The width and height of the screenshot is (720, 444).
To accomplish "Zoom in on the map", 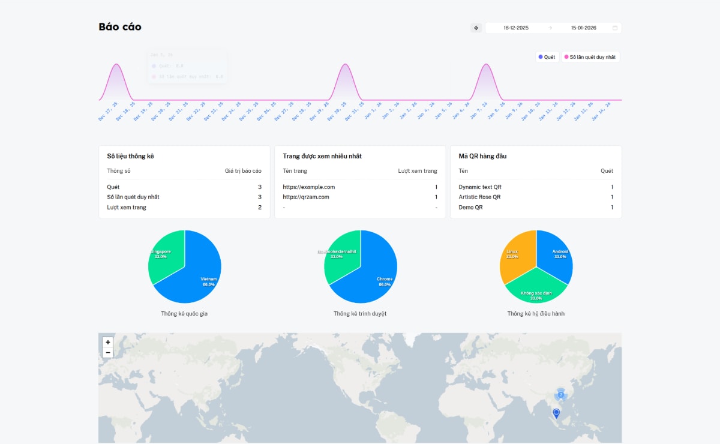I will [108, 342].
